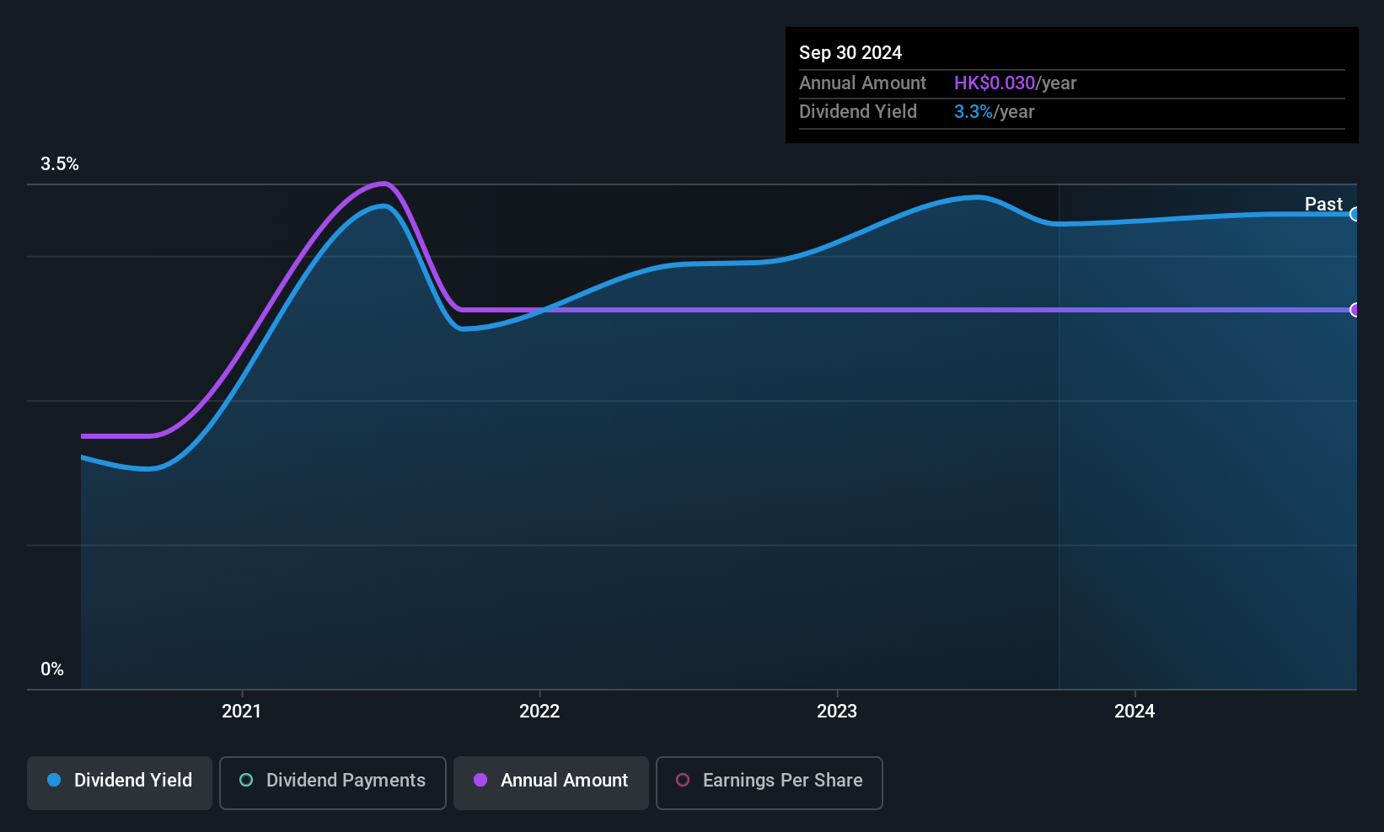Click the teal Dividend Payments legend circle
This screenshot has width=1384, height=832.
click(x=246, y=780)
